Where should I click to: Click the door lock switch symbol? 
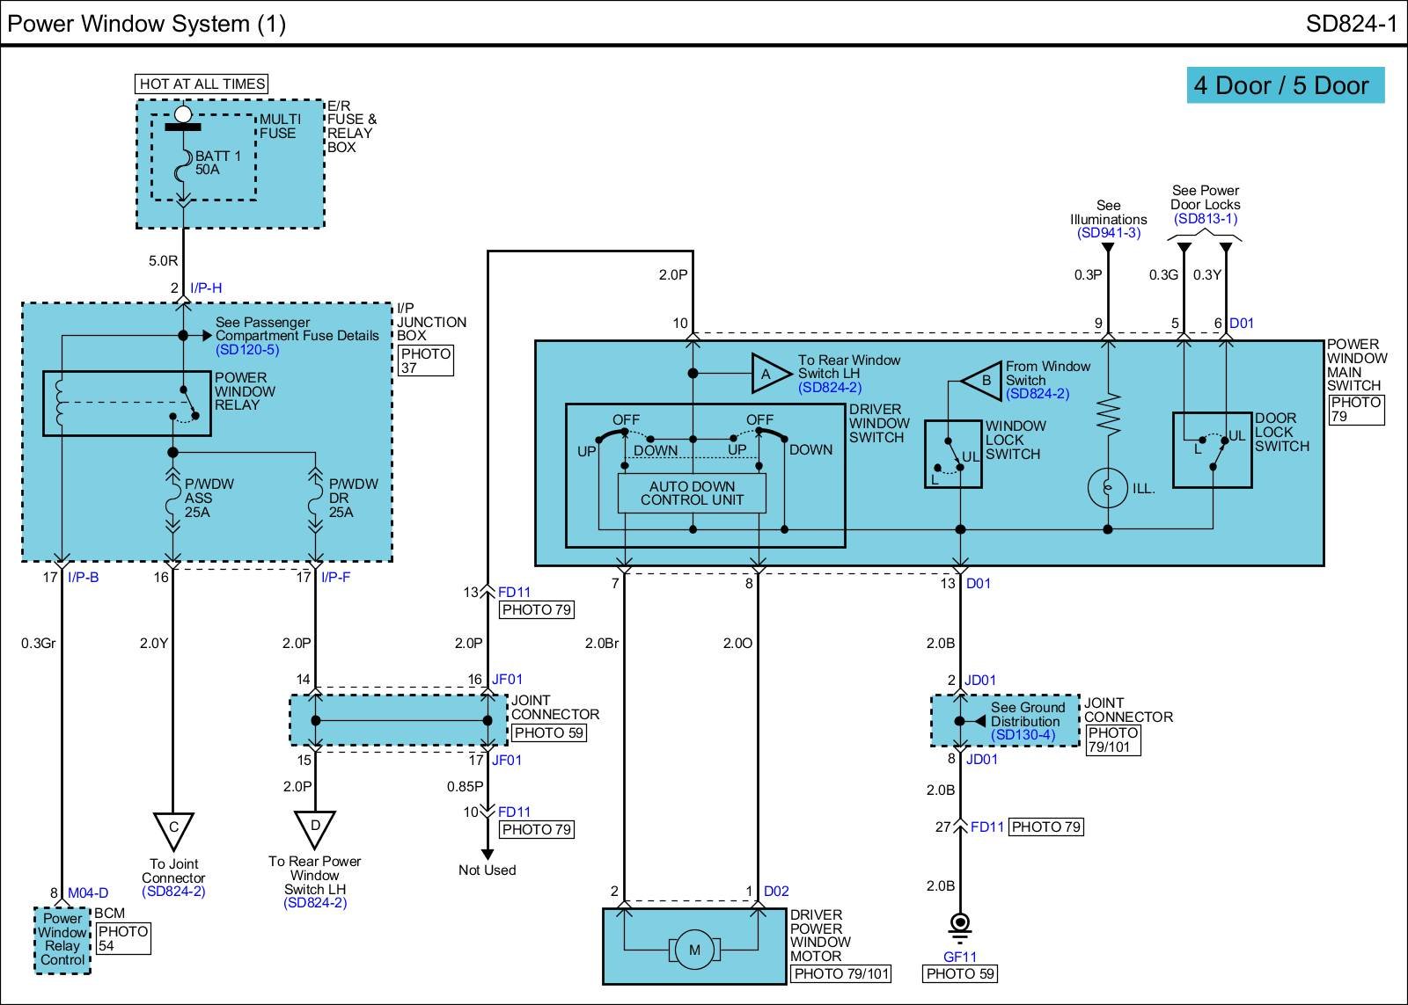click(x=1212, y=449)
